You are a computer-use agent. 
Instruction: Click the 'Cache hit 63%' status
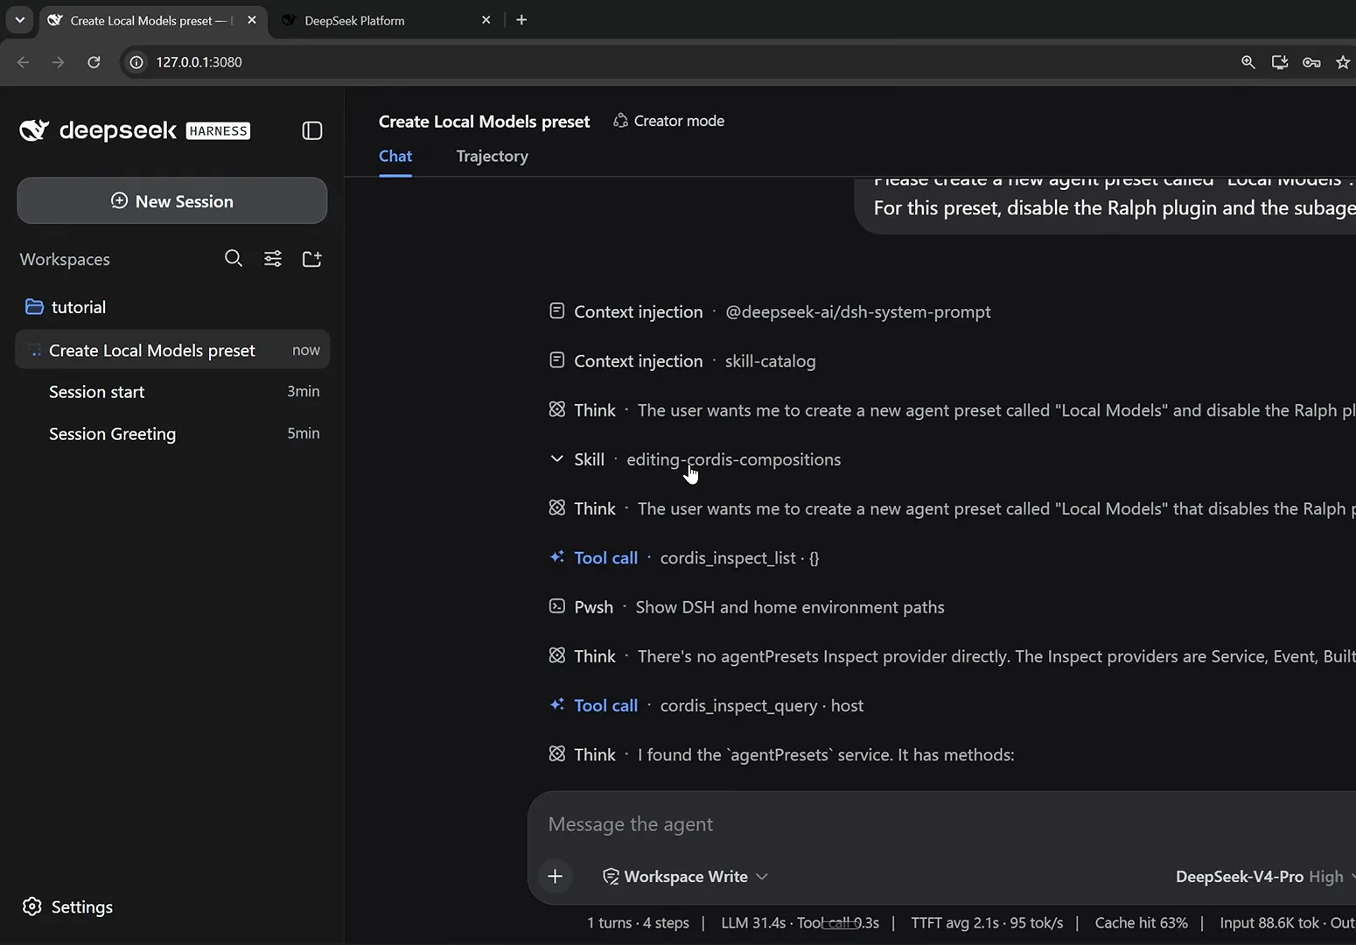click(x=1142, y=922)
